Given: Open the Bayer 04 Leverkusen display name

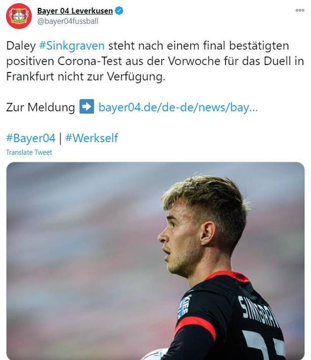Looking at the screenshot, I should [x=75, y=11].
